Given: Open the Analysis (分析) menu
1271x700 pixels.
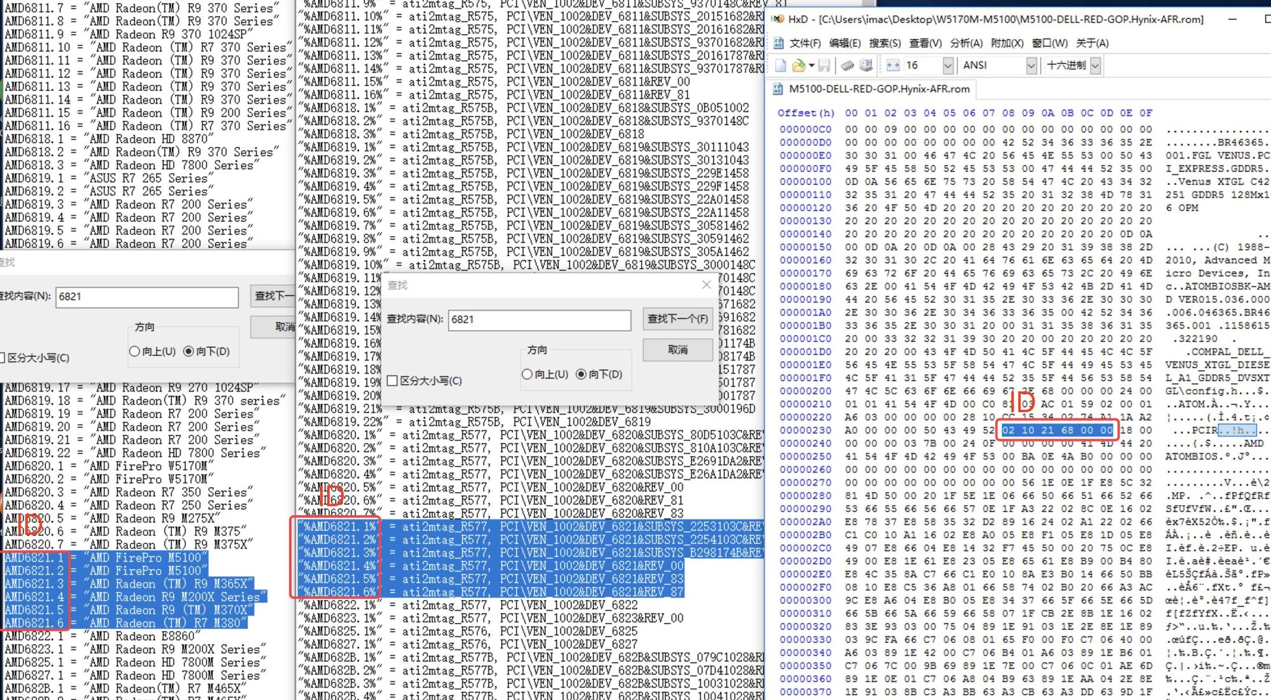Looking at the screenshot, I should pyautogui.click(x=966, y=43).
